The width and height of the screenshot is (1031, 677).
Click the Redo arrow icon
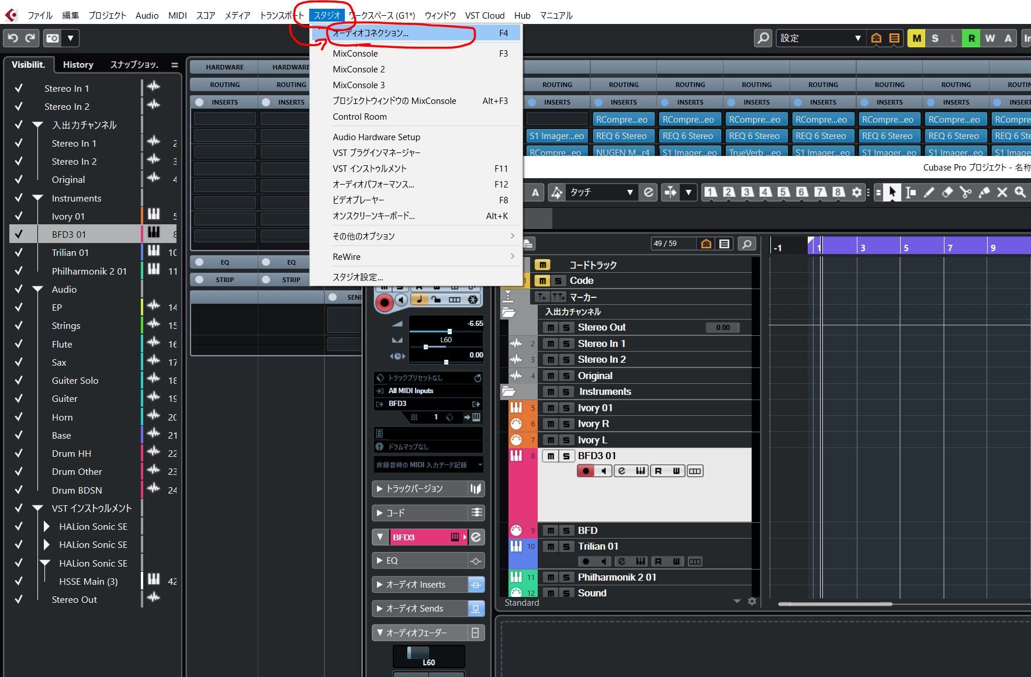30,38
